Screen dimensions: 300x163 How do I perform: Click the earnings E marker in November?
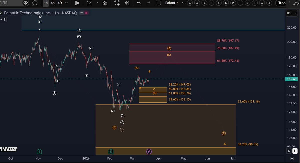click(x=39, y=151)
